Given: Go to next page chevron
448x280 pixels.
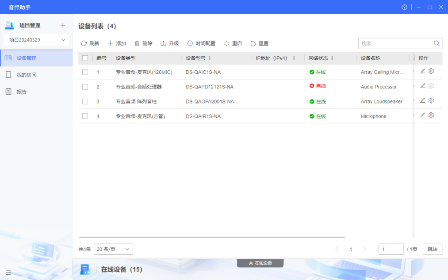Looking at the screenshot, I should click(364, 249).
